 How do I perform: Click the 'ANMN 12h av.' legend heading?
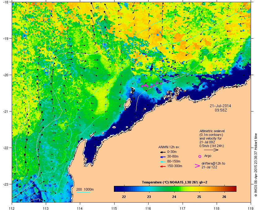(x=169, y=147)
